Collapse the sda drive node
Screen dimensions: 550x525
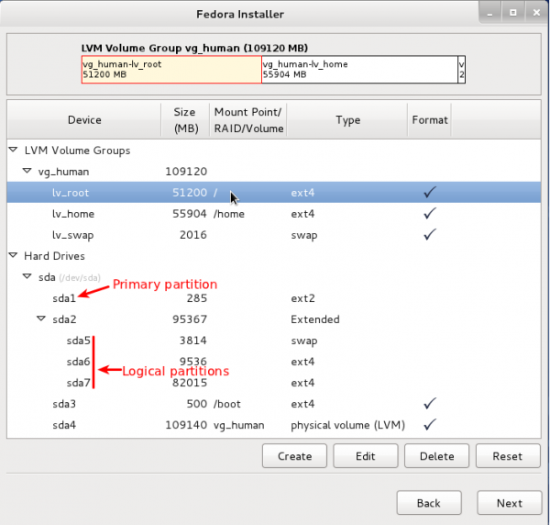[x=27, y=276]
